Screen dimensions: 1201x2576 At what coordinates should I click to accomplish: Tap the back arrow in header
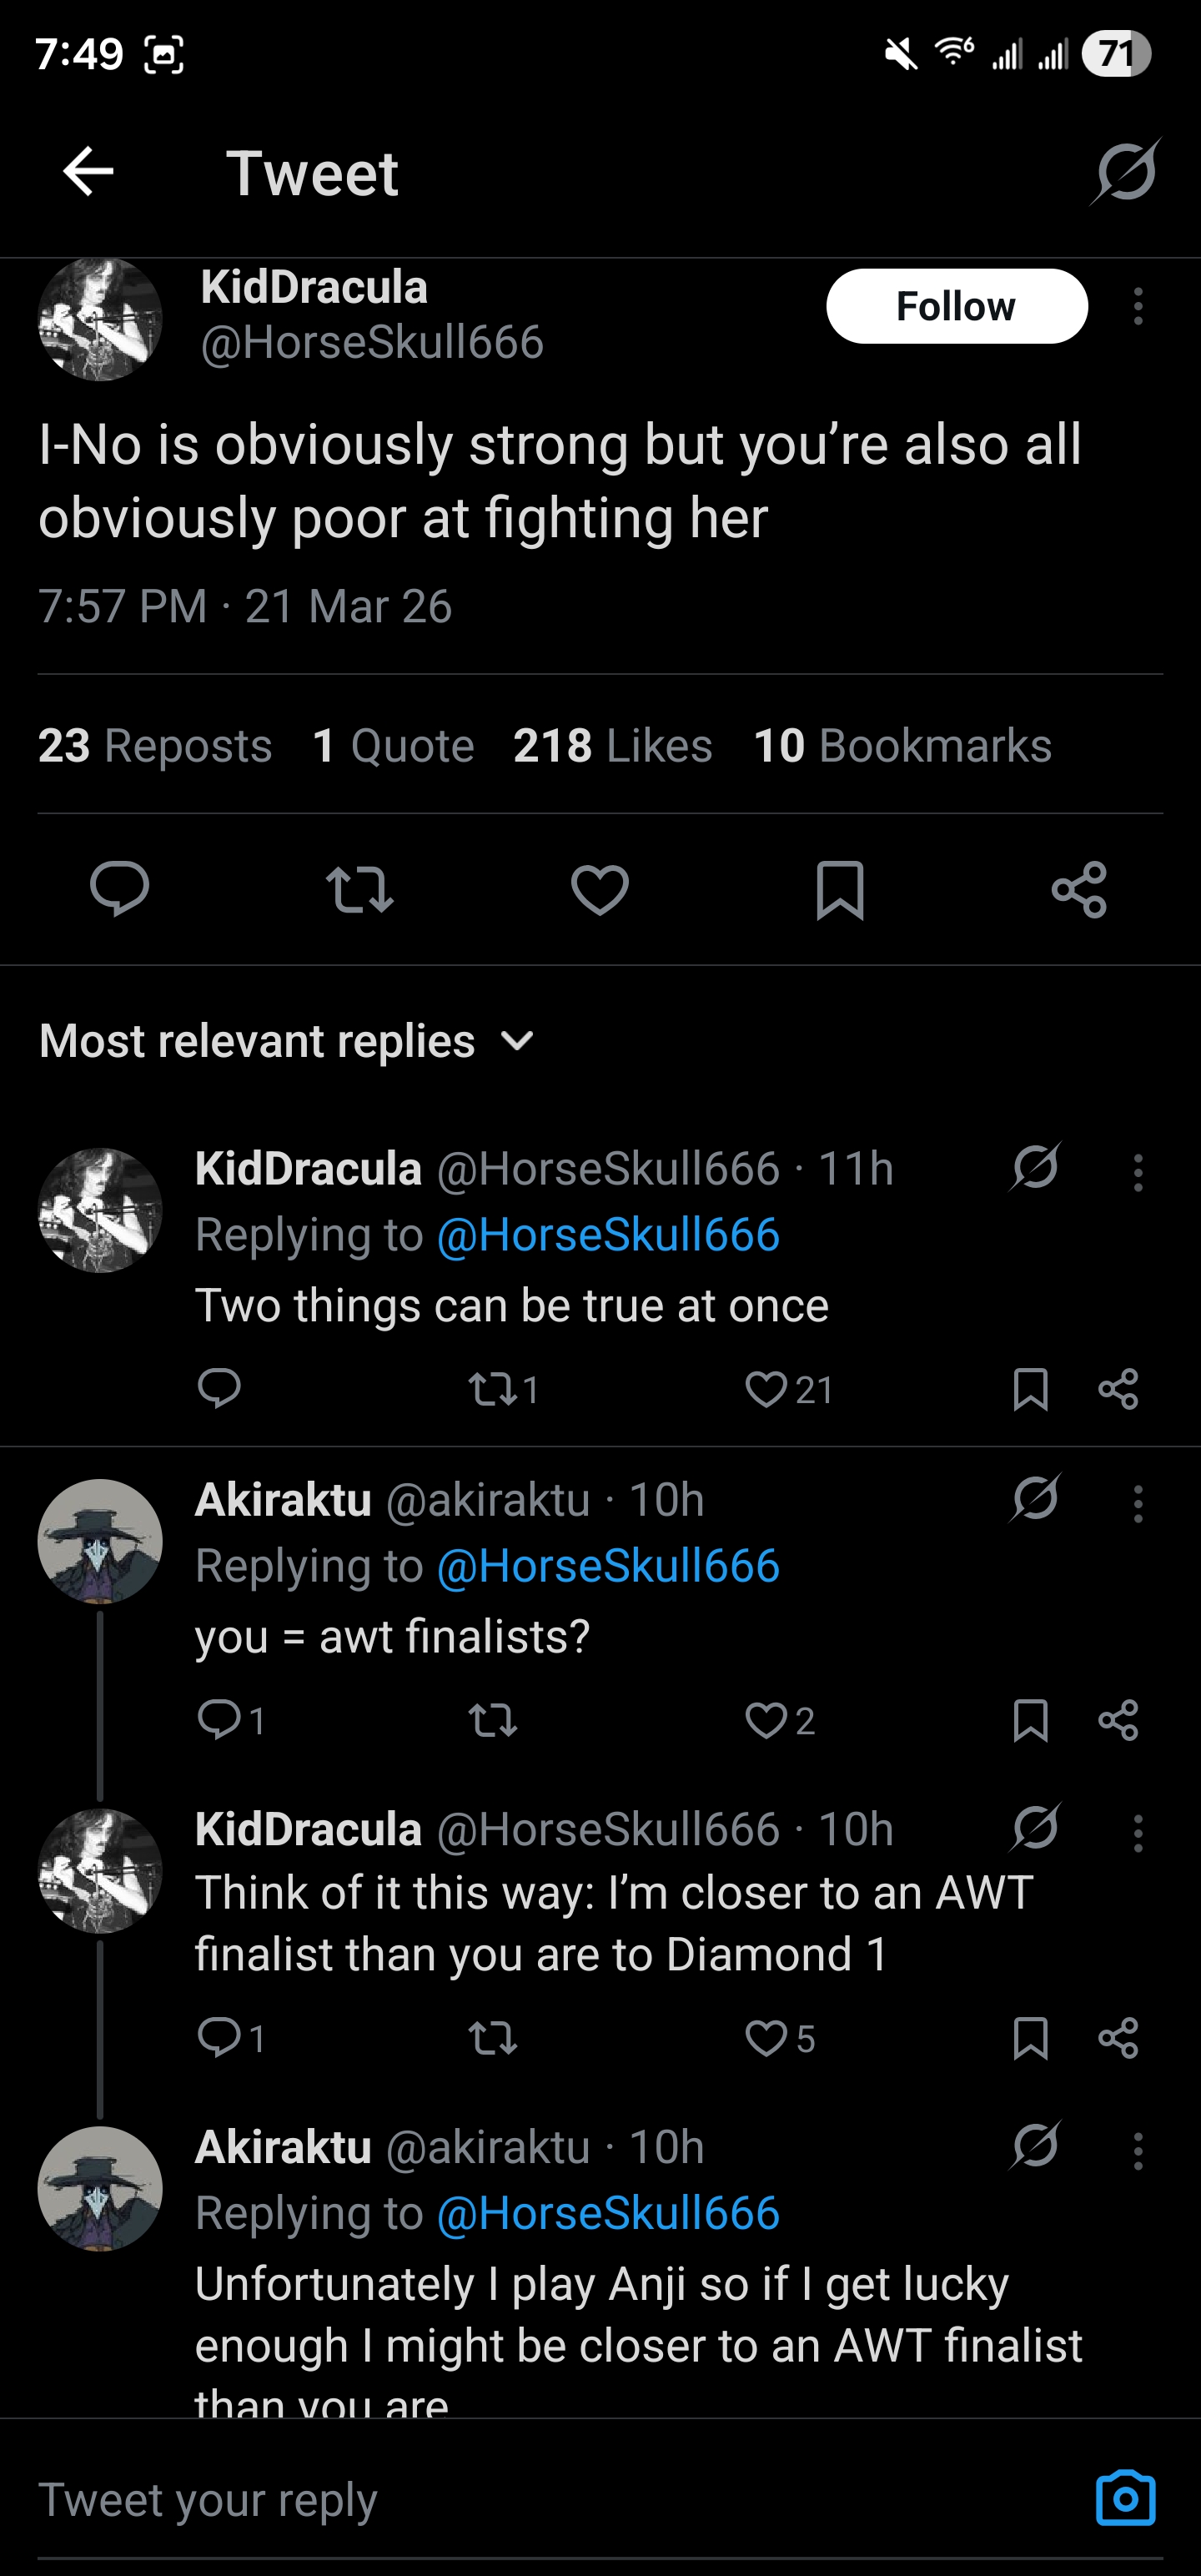[x=88, y=172]
